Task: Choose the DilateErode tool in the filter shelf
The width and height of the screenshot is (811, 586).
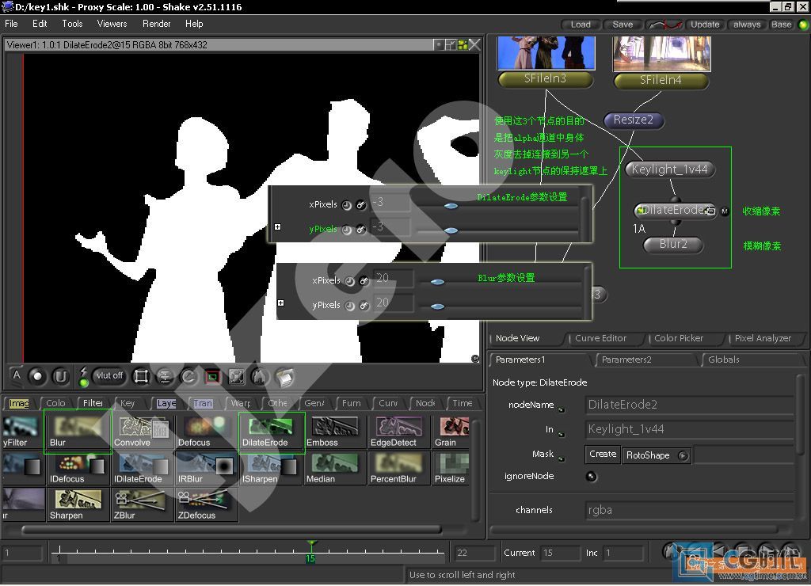Action: tap(271, 432)
